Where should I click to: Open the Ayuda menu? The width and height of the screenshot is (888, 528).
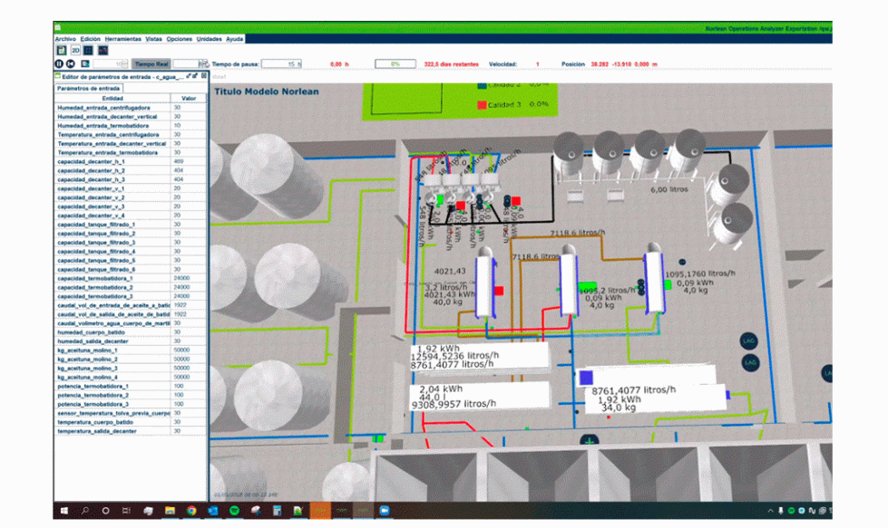(234, 39)
